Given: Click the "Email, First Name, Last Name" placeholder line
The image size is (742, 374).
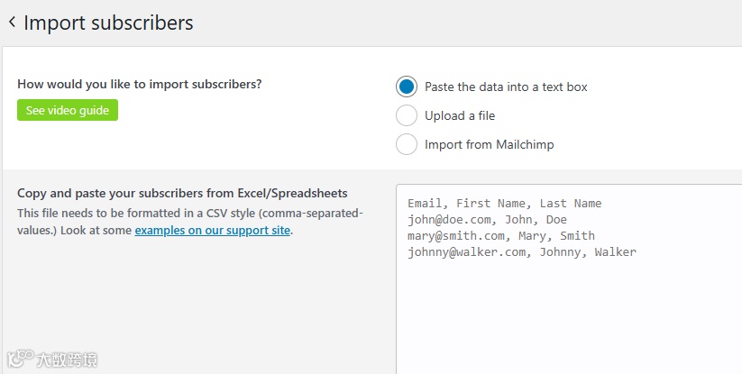Looking at the screenshot, I should click(x=504, y=204).
